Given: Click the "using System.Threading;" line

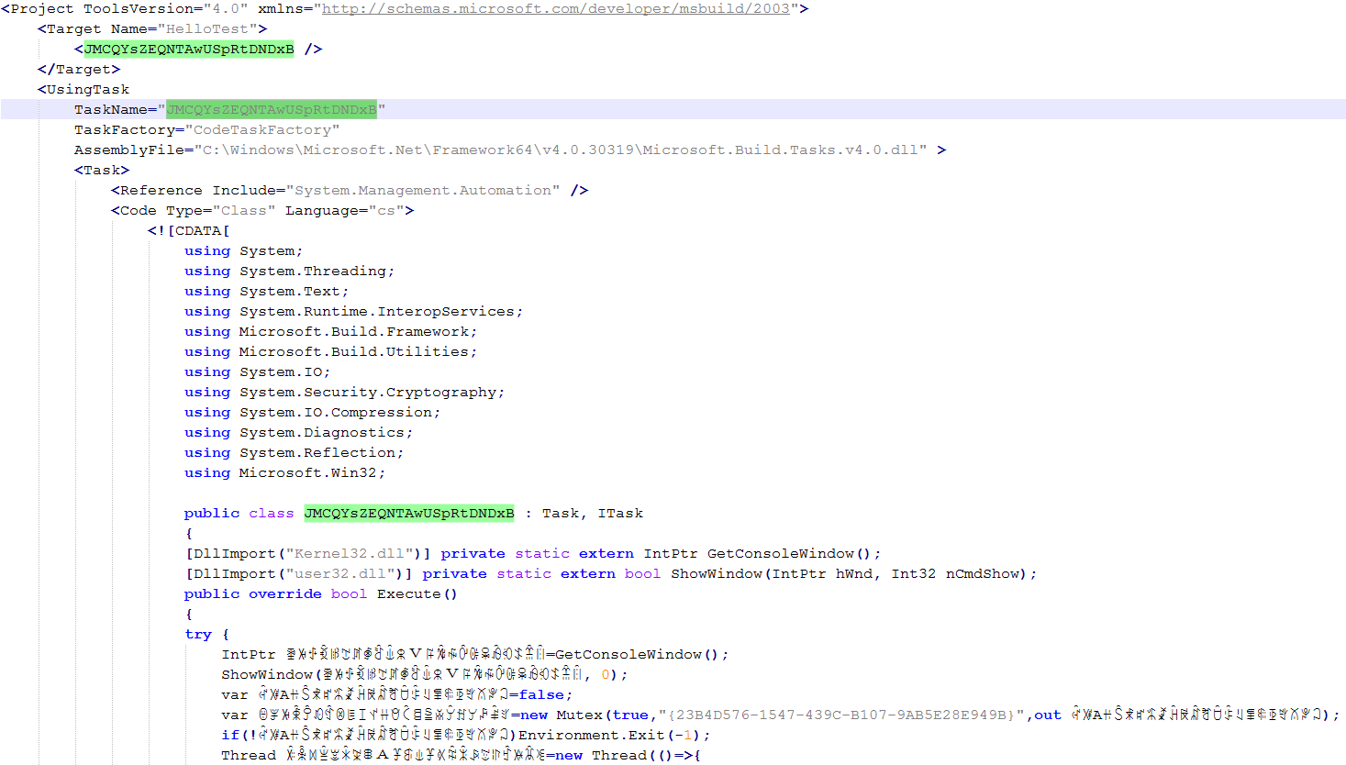Looking at the screenshot, I should [x=289, y=271].
